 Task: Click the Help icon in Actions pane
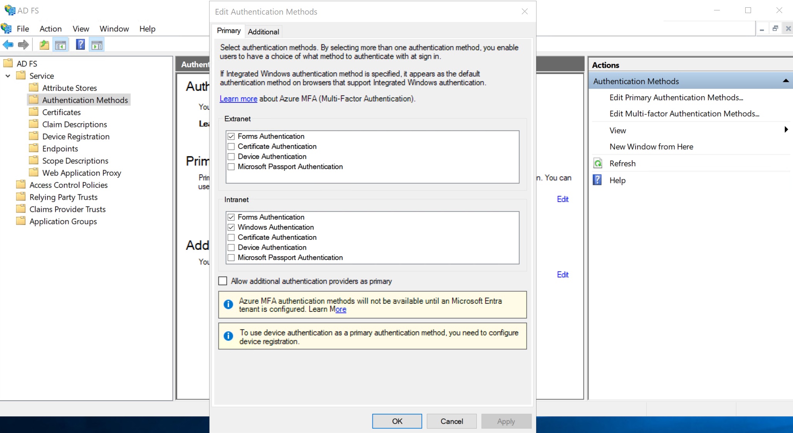[x=597, y=180]
